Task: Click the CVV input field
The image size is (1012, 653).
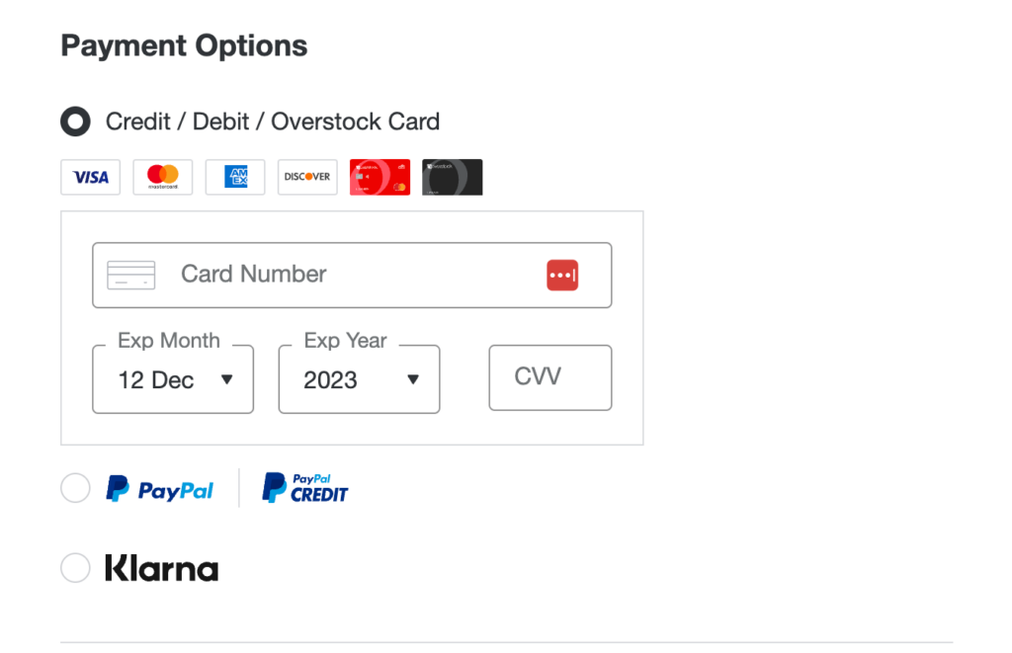Action: click(x=549, y=377)
